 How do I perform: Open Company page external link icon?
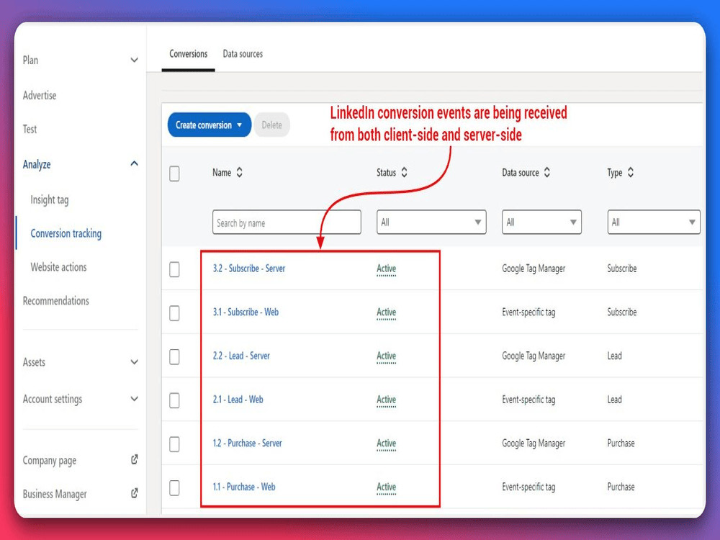[135, 459]
